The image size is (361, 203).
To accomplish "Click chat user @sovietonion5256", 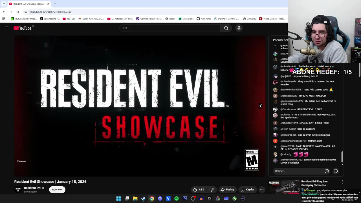I will pyautogui.click(x=290, y=90).
